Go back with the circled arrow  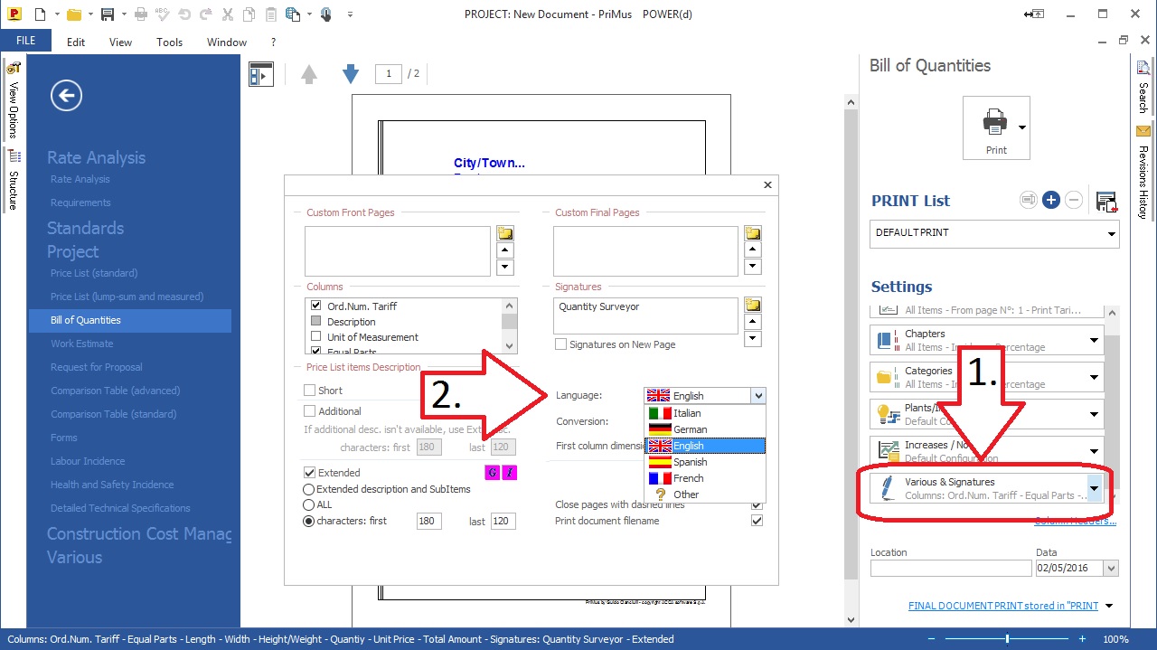click(67, 95)
